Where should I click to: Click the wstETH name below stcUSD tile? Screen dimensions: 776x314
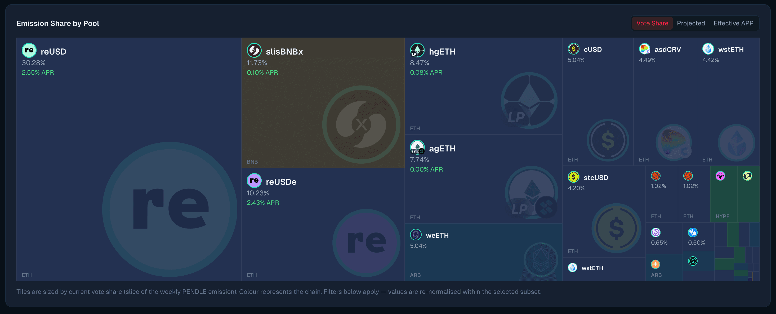pyautogui.click(x=592, y=268)
